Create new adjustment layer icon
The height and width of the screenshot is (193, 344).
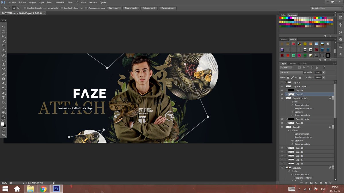(x=316, y=182)
